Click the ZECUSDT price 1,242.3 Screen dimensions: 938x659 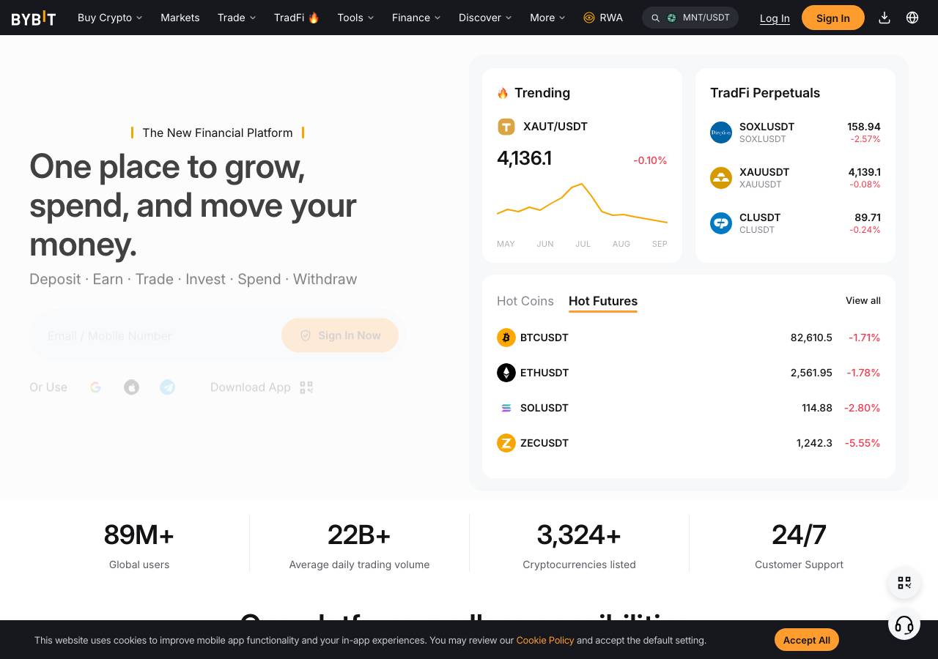tap(814, 443)
